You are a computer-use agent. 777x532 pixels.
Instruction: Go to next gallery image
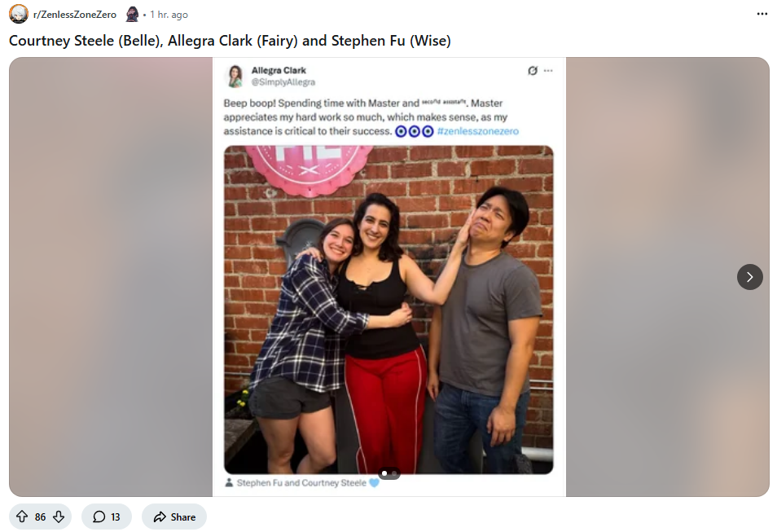[x=750, y=277]
